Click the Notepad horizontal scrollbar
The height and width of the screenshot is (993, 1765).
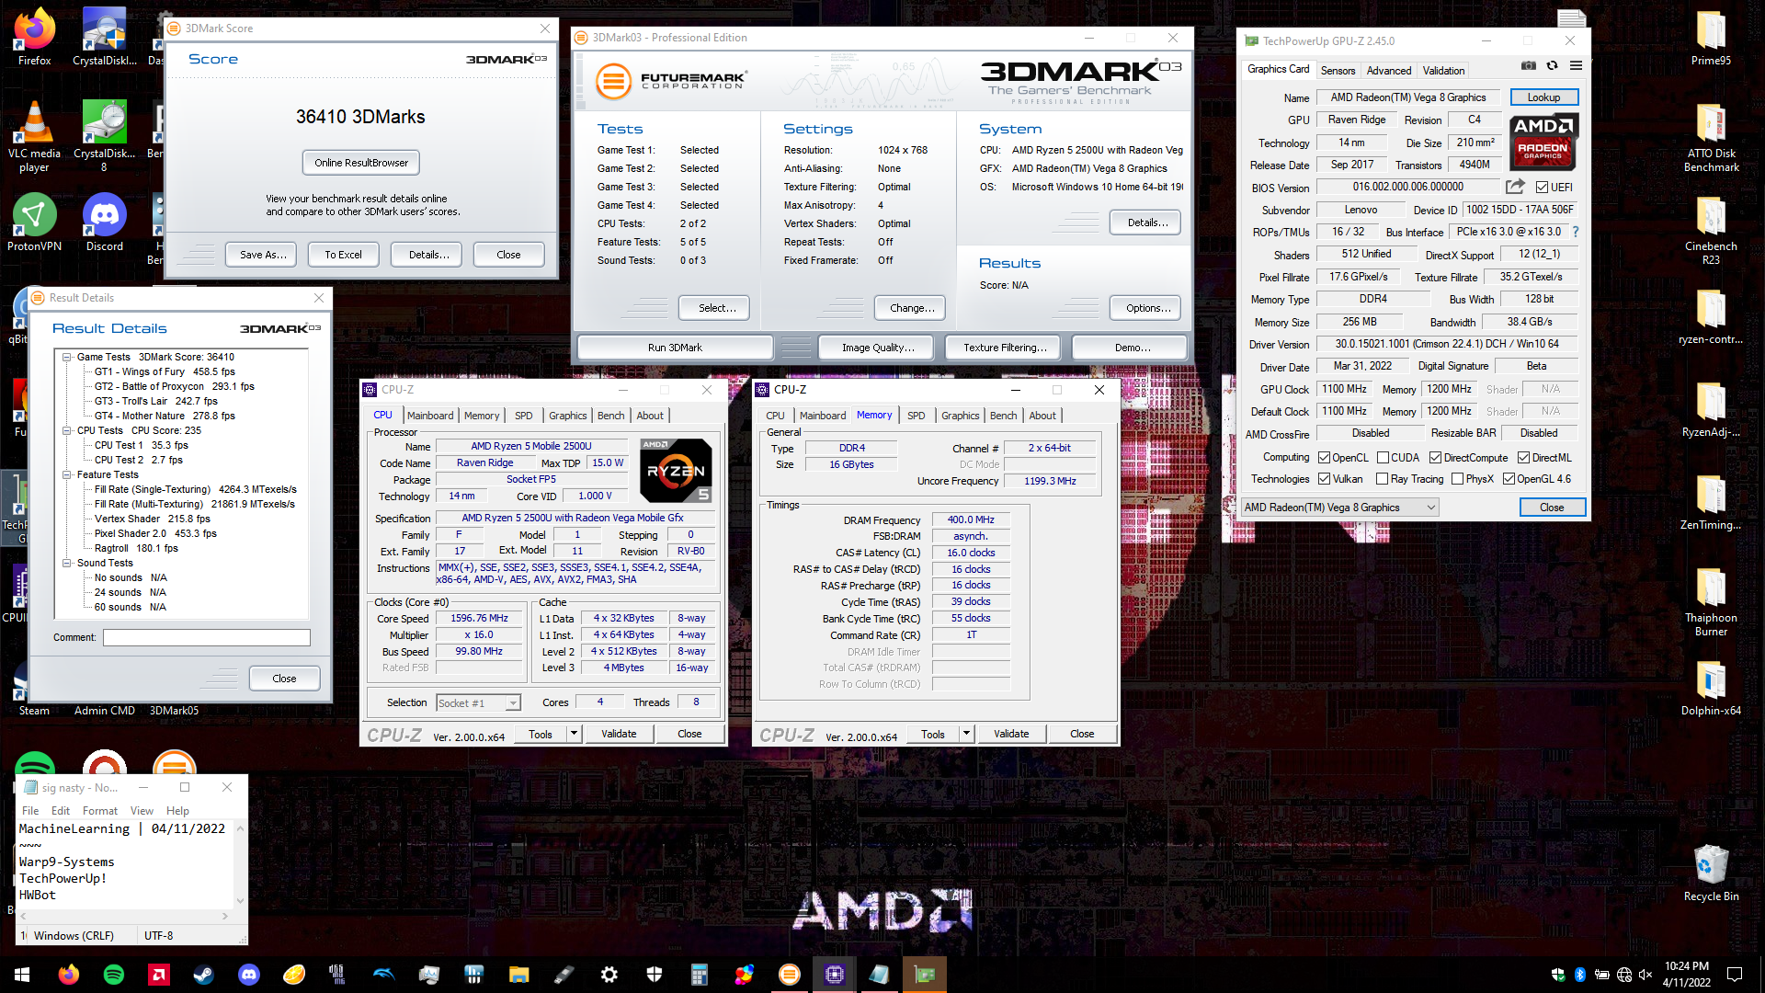click(125, 917)
